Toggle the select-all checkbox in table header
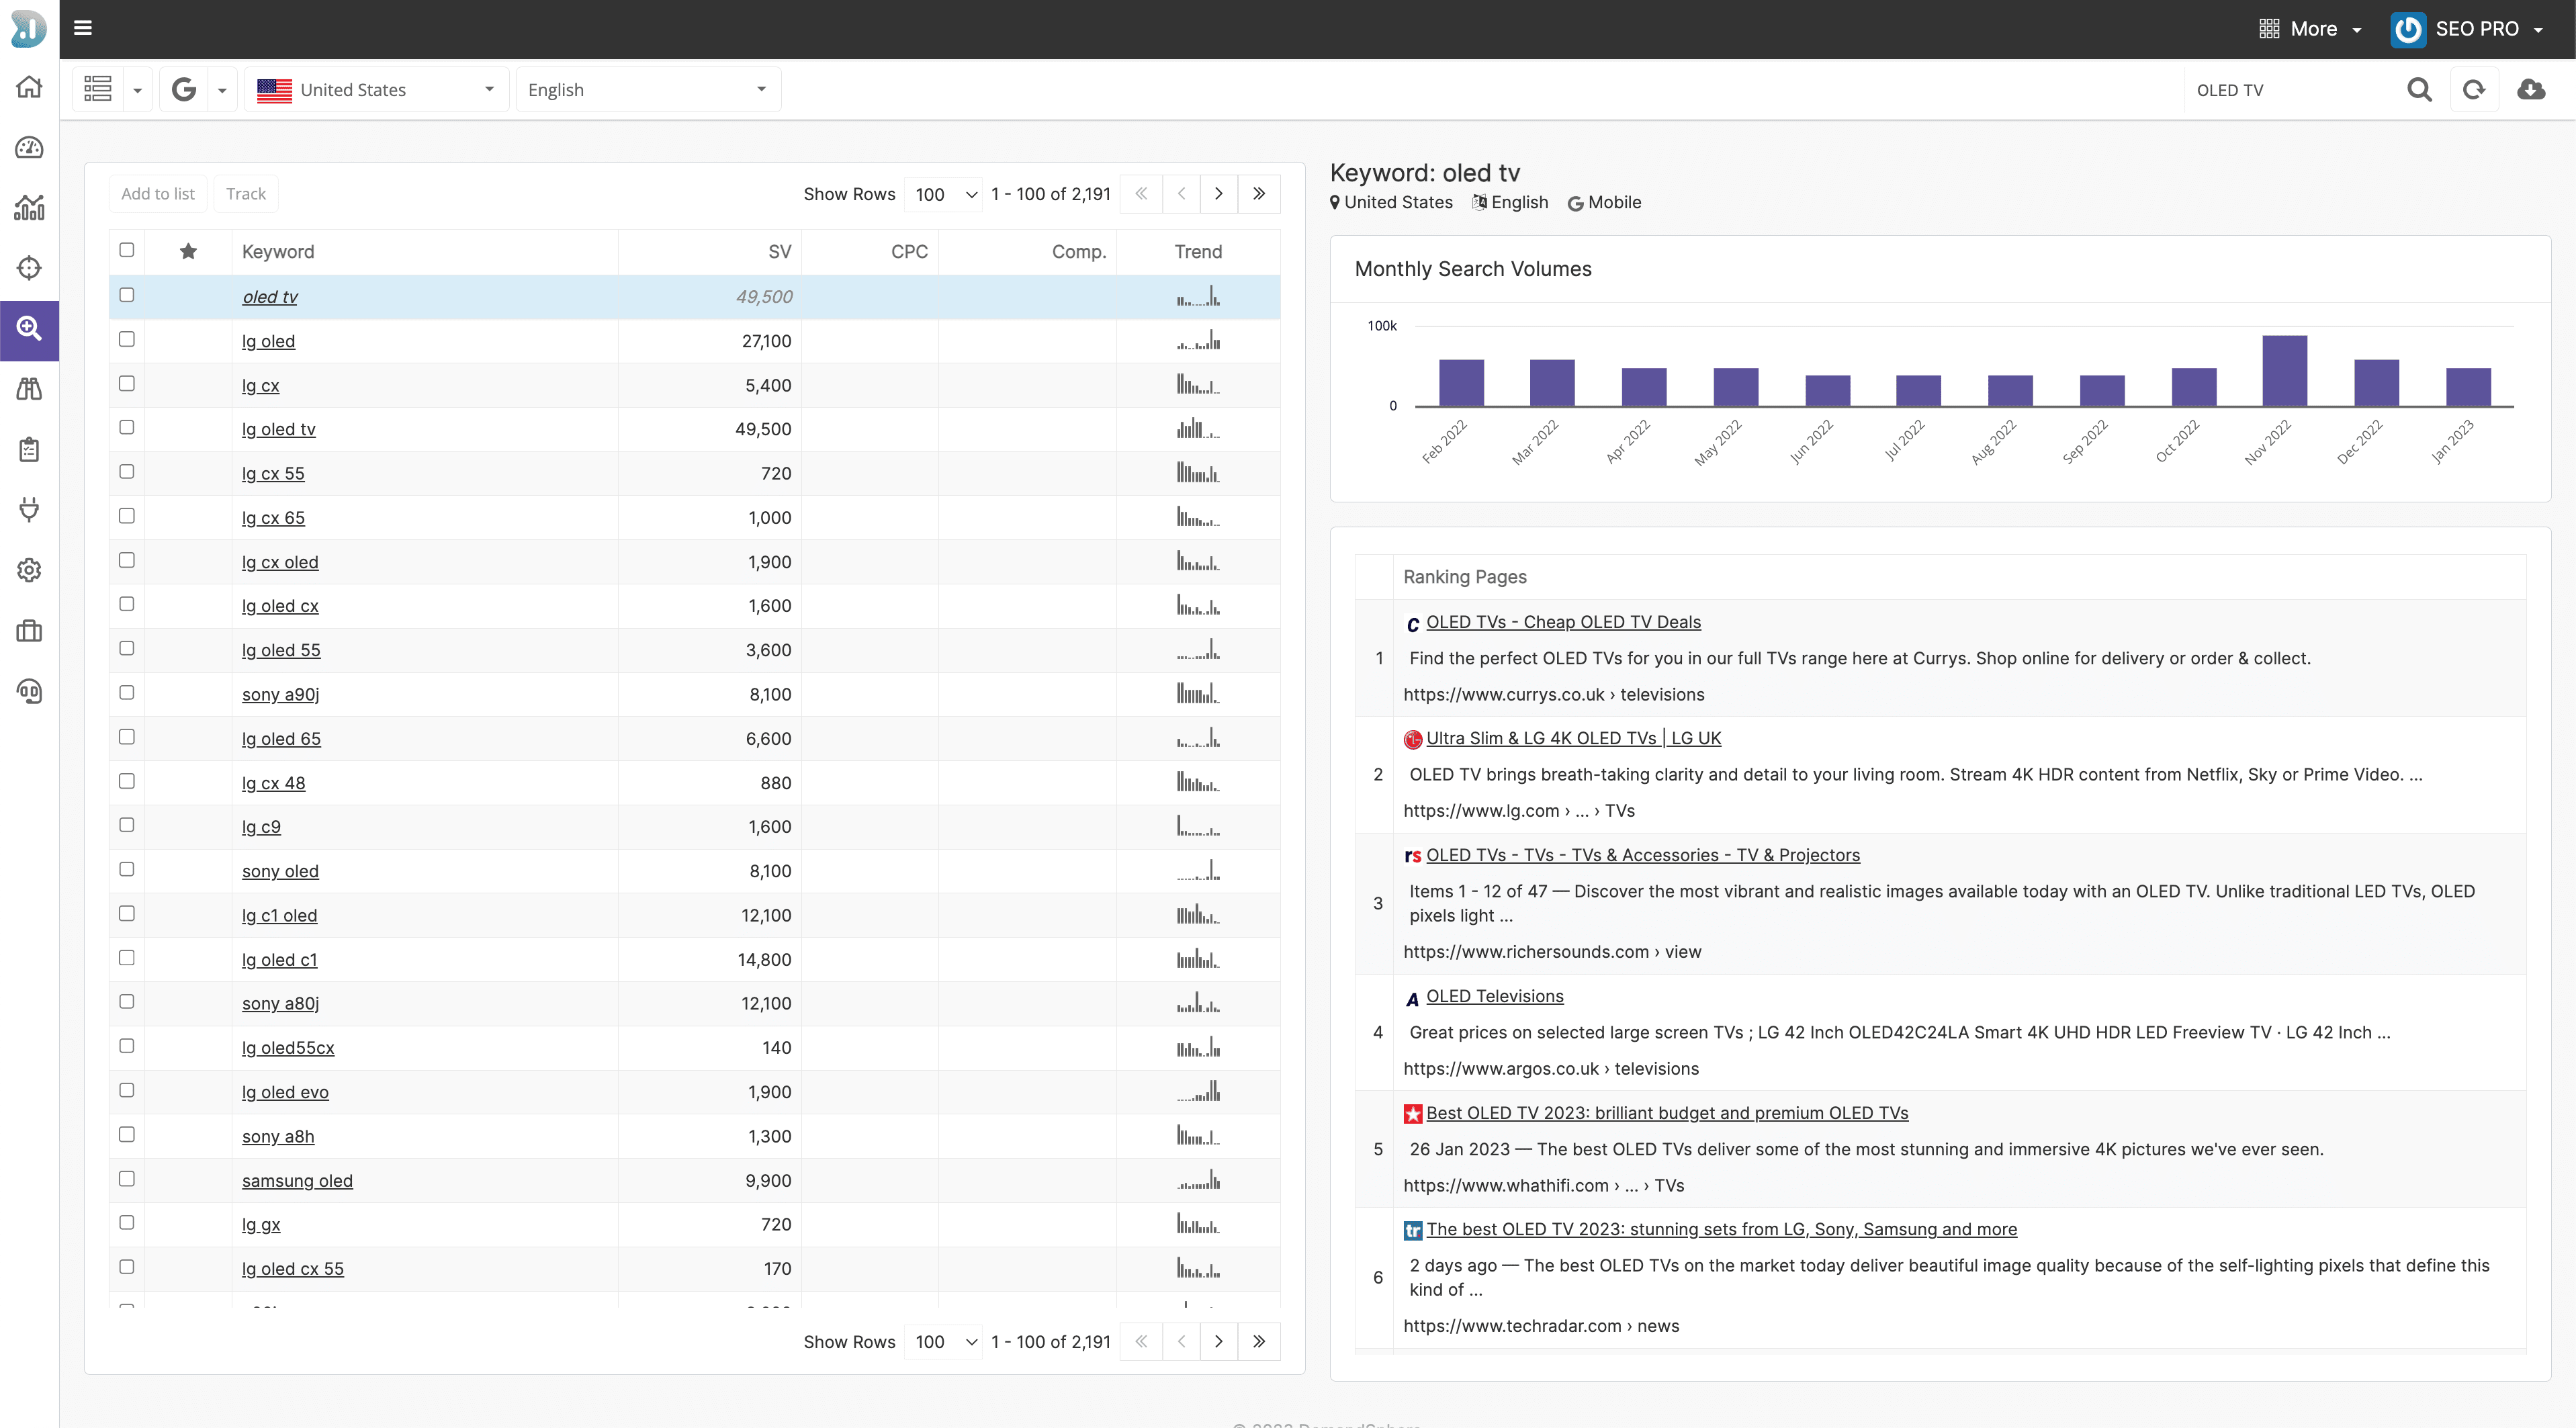The width and height of the screenshot is (2576, 1428). pos(127,250)
